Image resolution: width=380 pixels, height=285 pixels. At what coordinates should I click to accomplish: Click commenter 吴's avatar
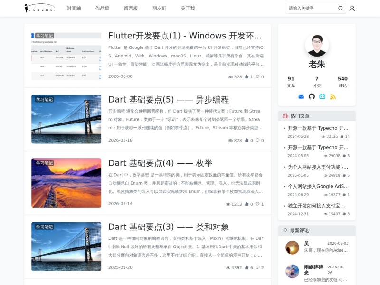(x=292, y=247)
